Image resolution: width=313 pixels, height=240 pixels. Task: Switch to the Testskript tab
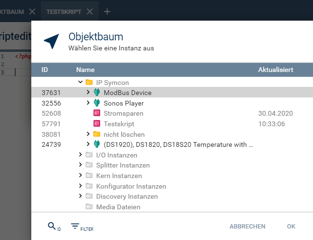pyautogui.click(x=64, y=12)
